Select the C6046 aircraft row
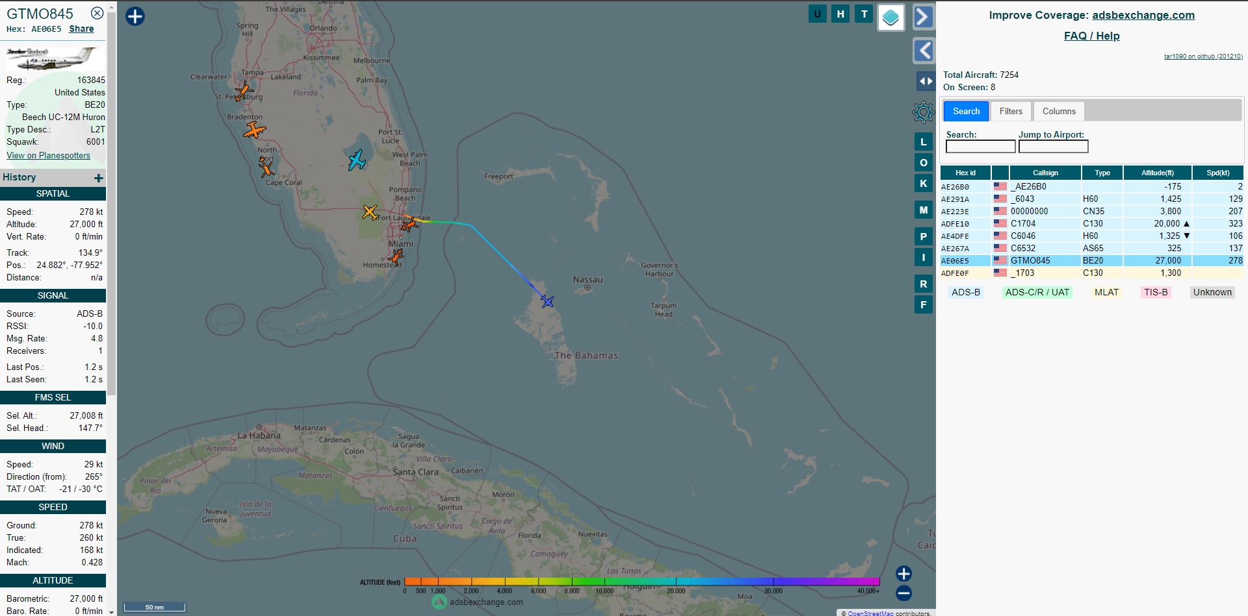The height and width of the screenshot is (616, 1248). [x=1092, y=236]
